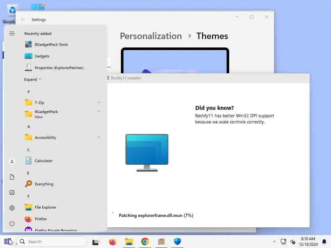Click the Themes breadcrumb heading
Image resolution: width=331 pixels, height=248 pixels.
point(212,36)
